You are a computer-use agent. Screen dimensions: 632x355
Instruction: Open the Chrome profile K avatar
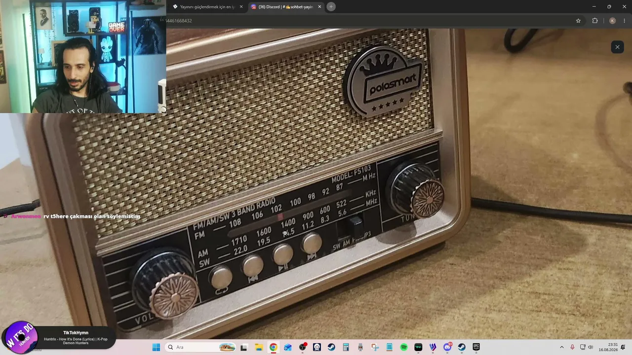[612, 21]
